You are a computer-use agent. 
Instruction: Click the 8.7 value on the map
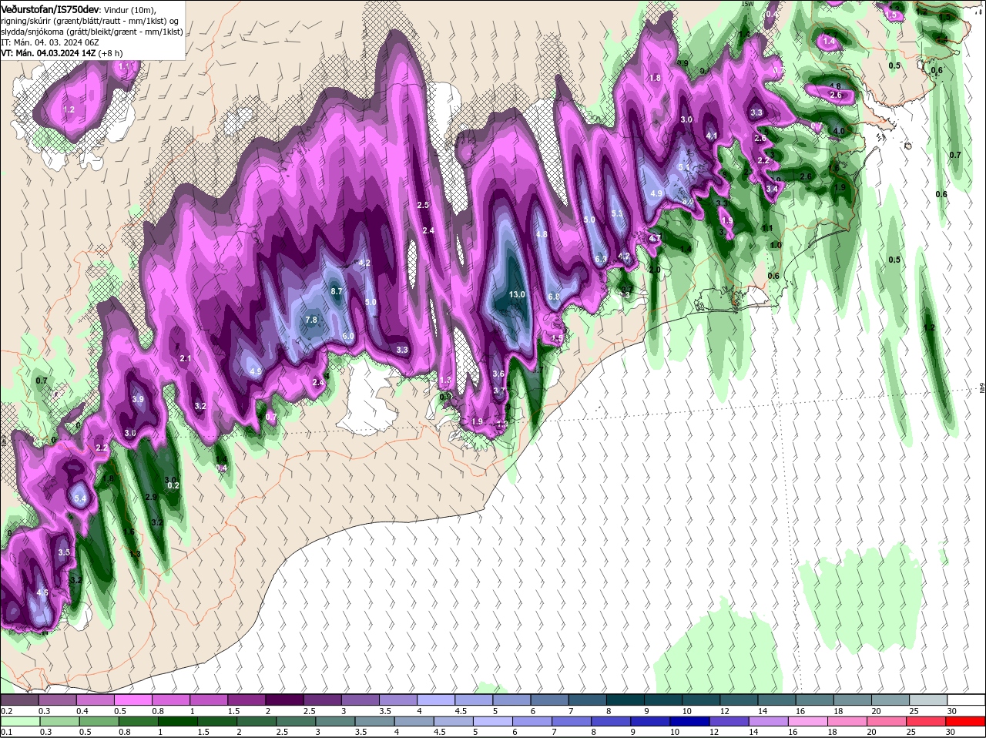click(x=337, y=291)
